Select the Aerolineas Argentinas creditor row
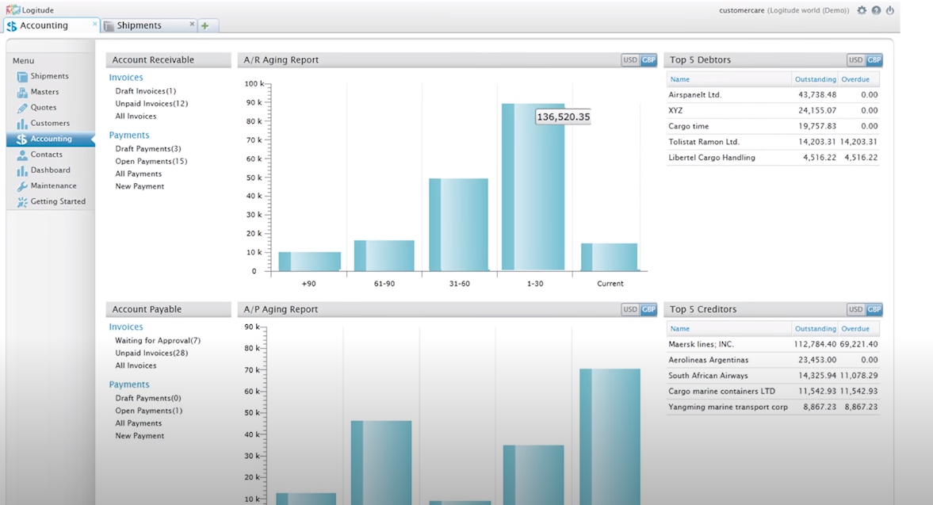The height and width of the screenshot is (505, 933). tap(773, 360)
